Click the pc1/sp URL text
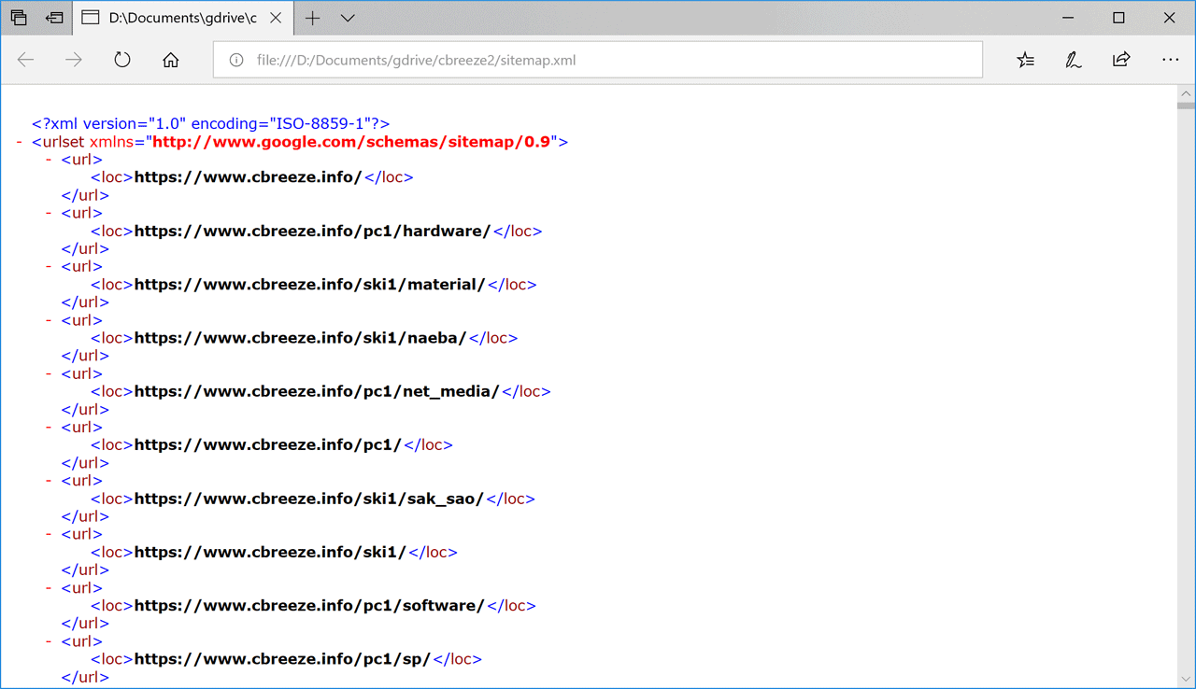The height and width of the screenshot is (689, 1196). pos(282,659)
